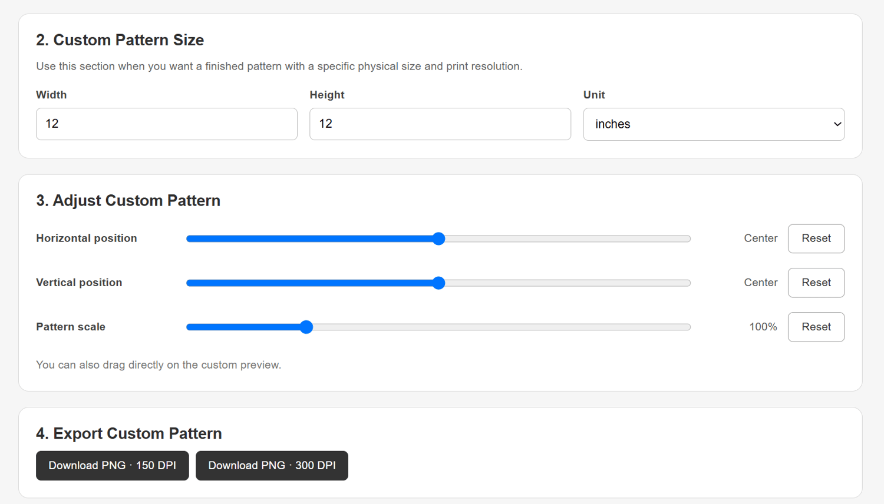Click the Width input field
Screen dimensions: 884x504
coord(167,124)
